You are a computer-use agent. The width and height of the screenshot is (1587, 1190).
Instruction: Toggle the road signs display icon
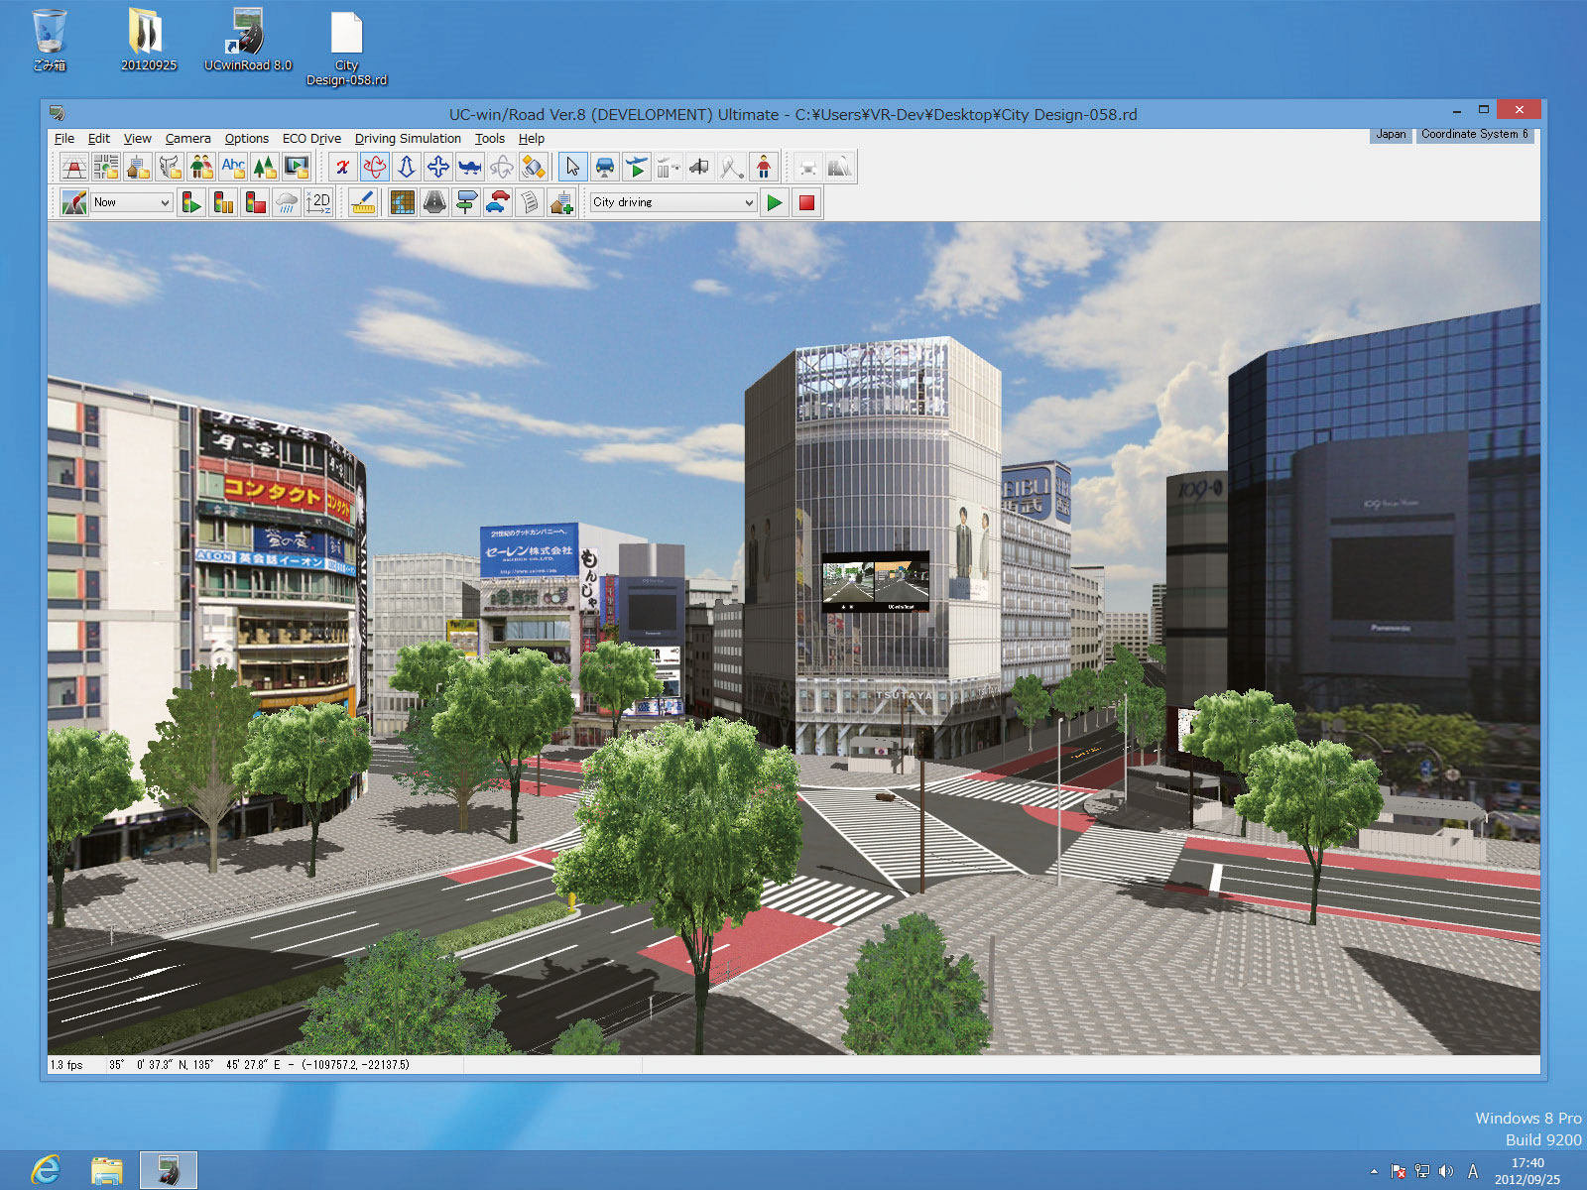pos(465,202)
